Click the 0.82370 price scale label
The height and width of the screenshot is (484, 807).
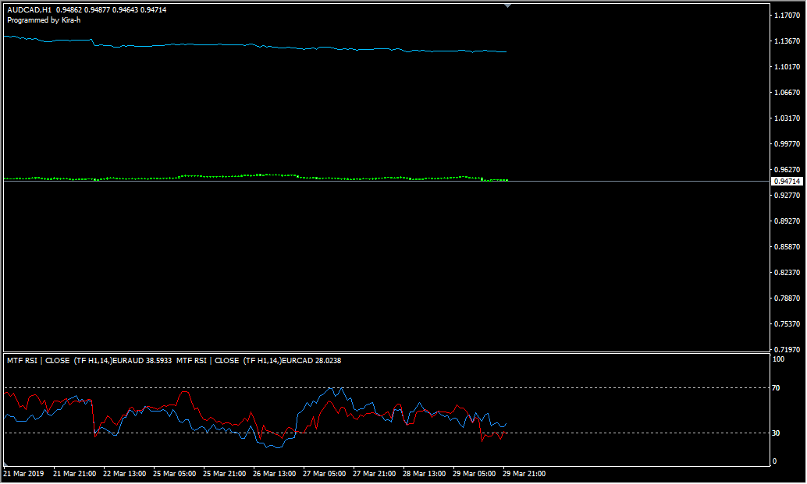[787, 272]
